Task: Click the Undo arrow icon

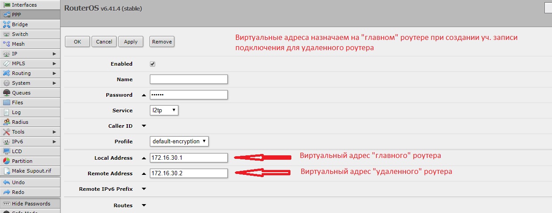Action: tap(7, 182)
